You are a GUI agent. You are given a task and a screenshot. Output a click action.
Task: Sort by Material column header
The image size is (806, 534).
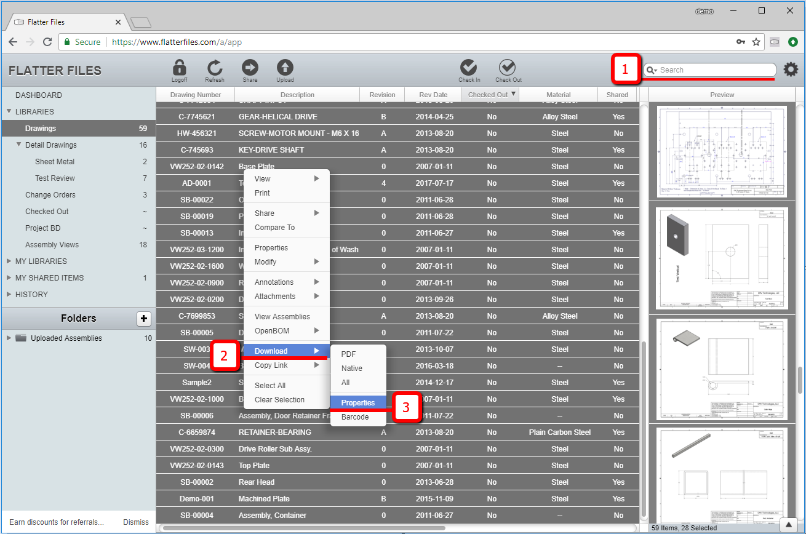pyautogui.click(x=559, y=95)
